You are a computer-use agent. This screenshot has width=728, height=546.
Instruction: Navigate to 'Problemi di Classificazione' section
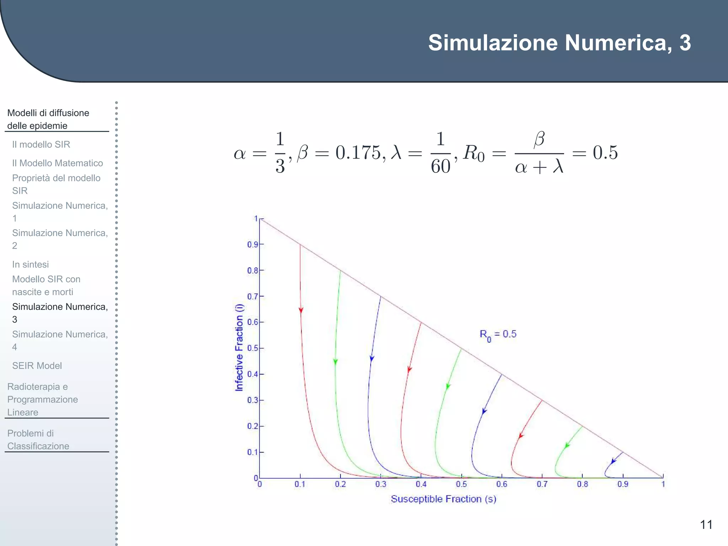click(x=38, y=440)
